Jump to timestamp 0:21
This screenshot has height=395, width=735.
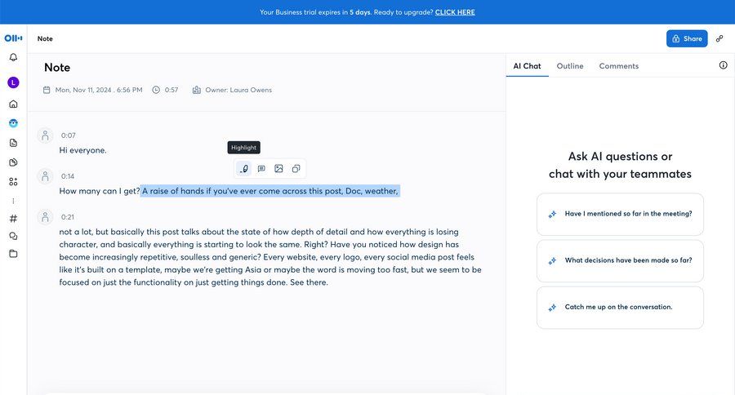tap(68, 217)
